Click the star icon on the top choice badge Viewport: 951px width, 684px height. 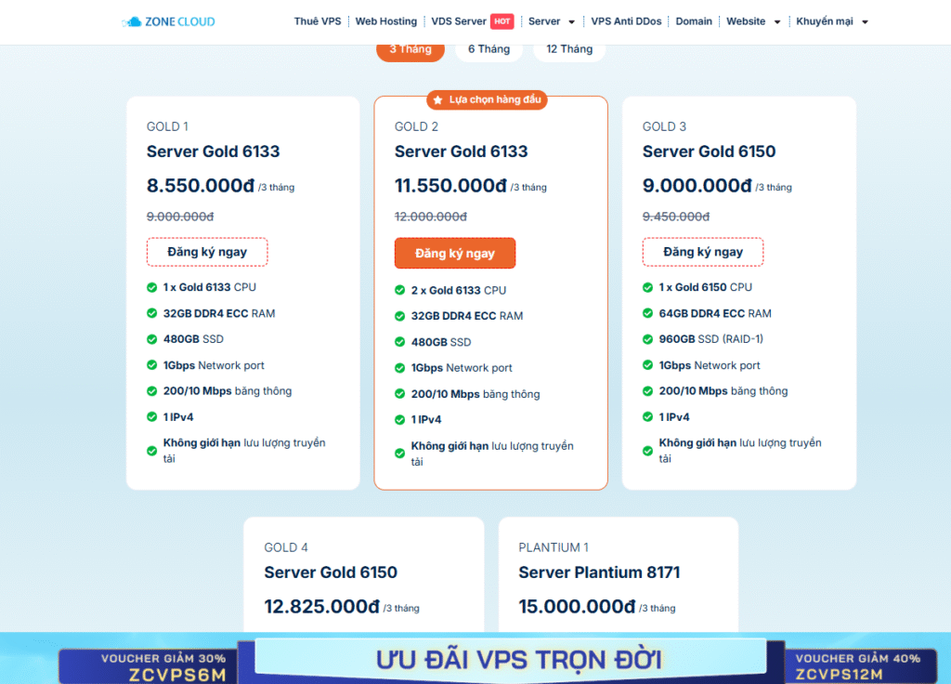point(437,99)
